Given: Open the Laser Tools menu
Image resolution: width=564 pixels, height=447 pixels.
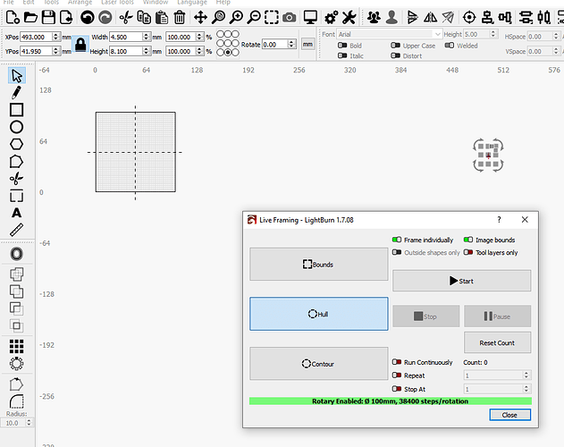Looking at the screenshot, I should (x=117, y=3).
